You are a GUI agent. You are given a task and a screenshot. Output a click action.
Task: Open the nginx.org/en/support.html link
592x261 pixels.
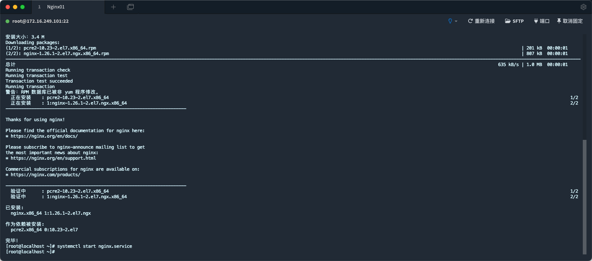pos(53,158)
